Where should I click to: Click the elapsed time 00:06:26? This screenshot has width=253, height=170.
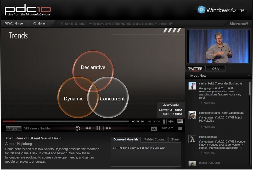pyautogui.click(x=138, y=121)
